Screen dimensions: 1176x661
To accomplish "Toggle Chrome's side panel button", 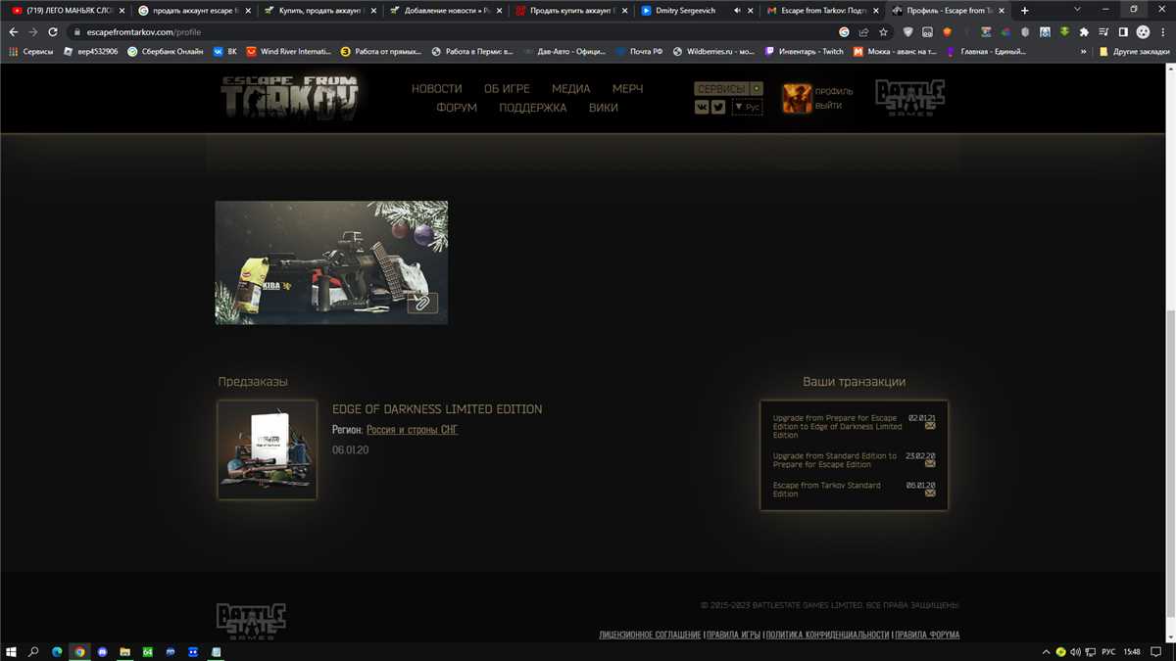I will (1123, 31).
